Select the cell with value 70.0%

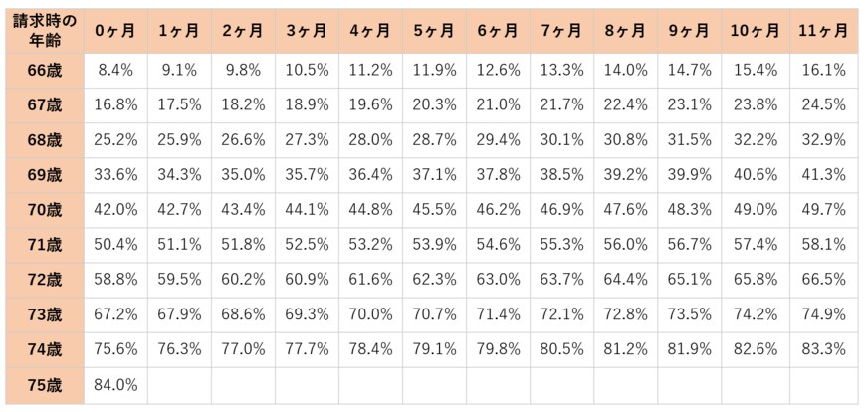pos(370,314)
